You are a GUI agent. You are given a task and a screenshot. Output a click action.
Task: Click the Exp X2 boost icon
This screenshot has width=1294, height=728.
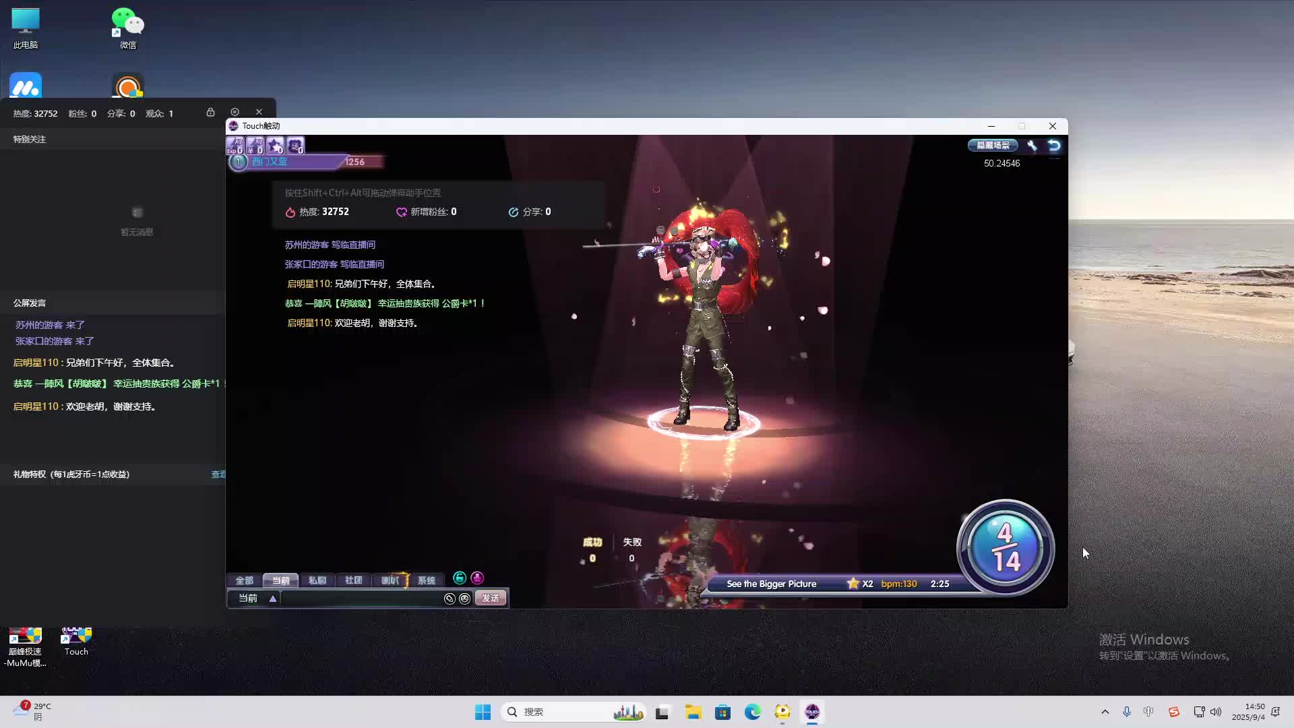(x=235, y=145)
